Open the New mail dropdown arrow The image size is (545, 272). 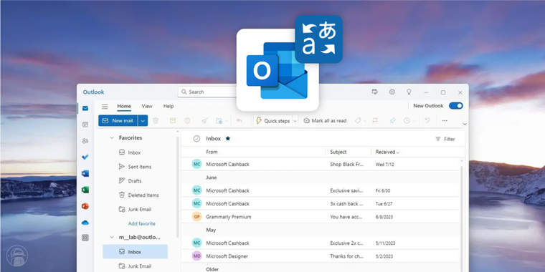point(143,121)
